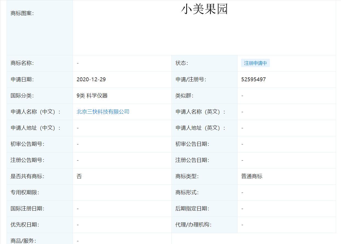Click the 类似群 label cell
Screen dimensions: 341x244
click(x=204, y=96)
